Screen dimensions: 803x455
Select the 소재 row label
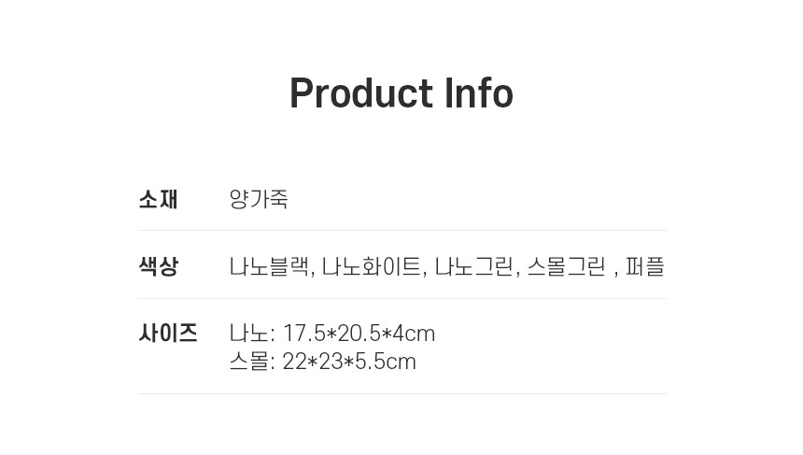tap(158, 199)
